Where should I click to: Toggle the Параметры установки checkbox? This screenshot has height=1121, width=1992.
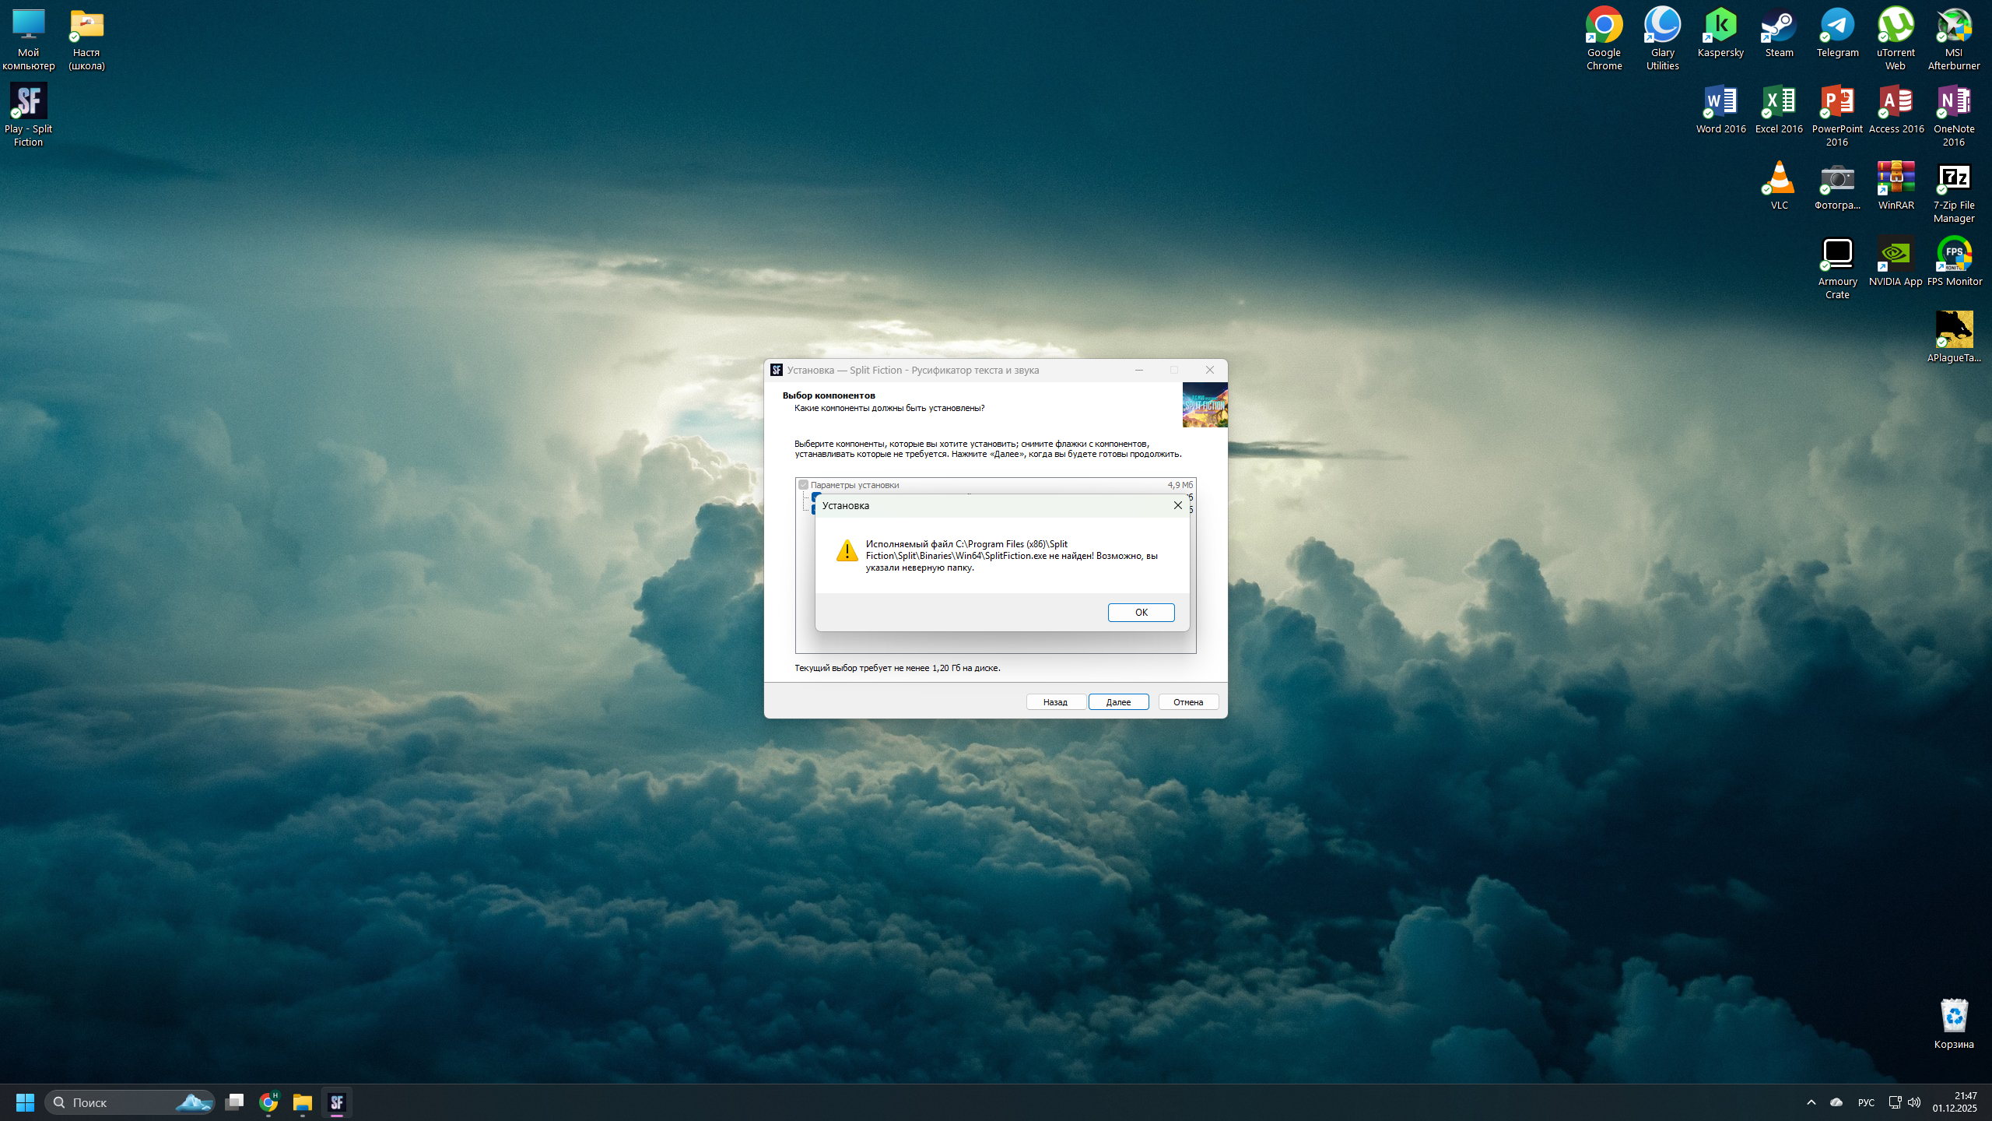(803, 485)
